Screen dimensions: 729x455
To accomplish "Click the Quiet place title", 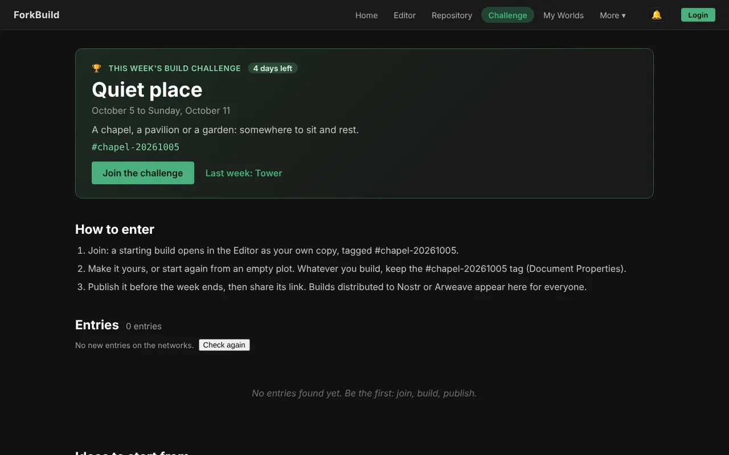I will (x=147, y=89).
